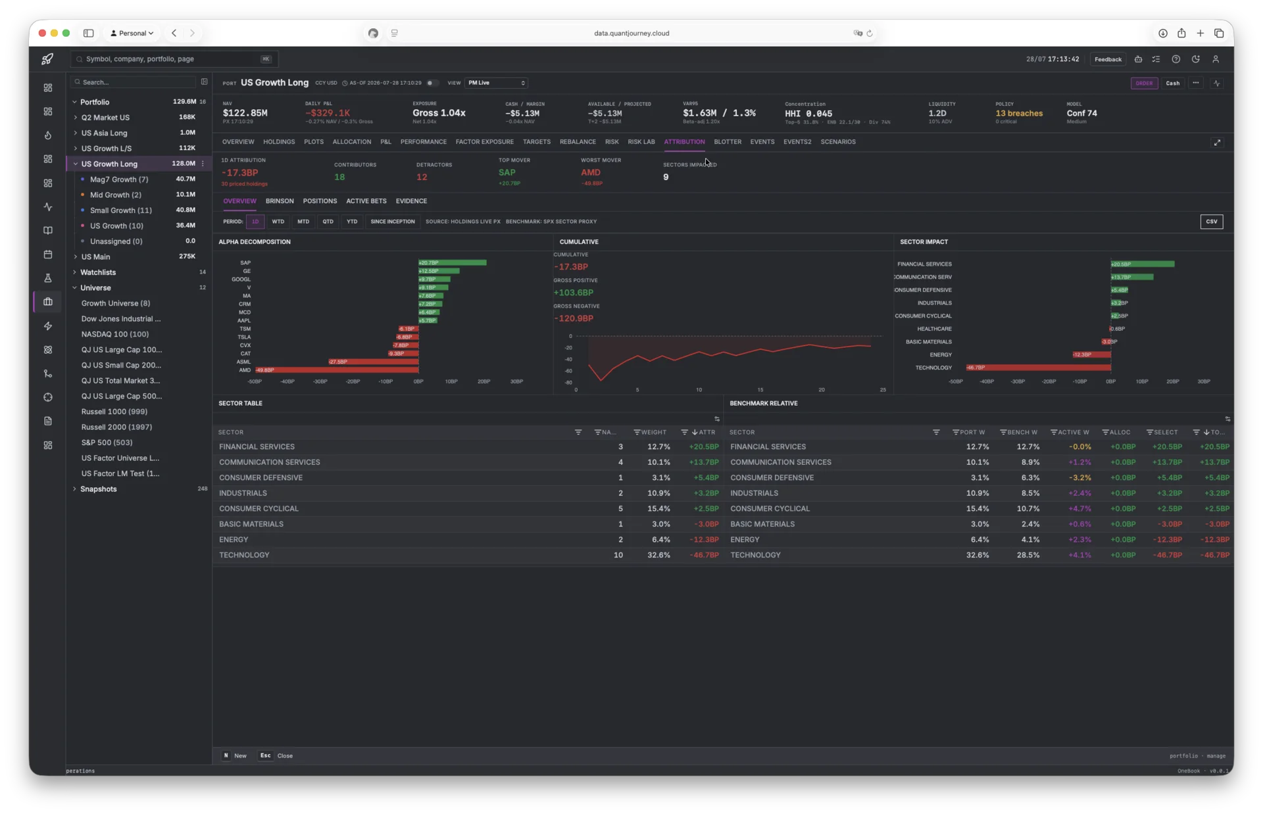This screenshot has width=1263, height=814.
Task: Select the Since Inception period
Action: [x=393, y=222]
